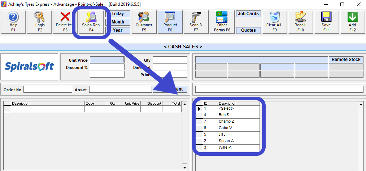Activate the Scan 3 F7 scanner

(196, 22)
